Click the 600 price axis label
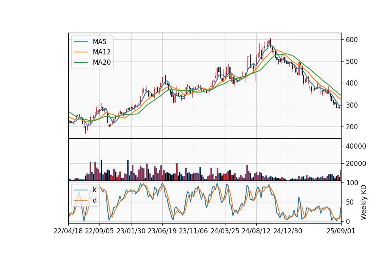This screenshot has height=272, width=379. (x=352, y=40)
